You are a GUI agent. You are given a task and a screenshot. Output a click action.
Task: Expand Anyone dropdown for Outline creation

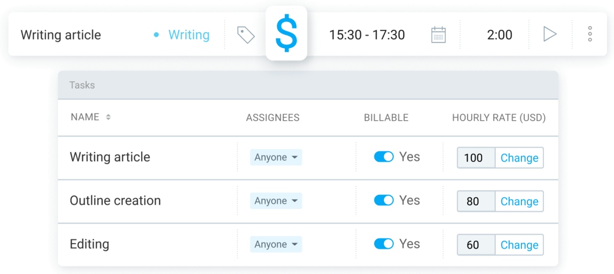[276, 201]
